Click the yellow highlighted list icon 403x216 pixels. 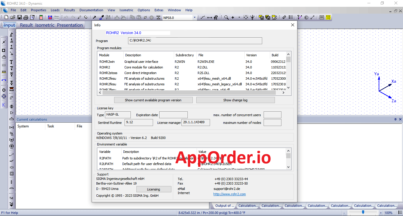(328, 17)
